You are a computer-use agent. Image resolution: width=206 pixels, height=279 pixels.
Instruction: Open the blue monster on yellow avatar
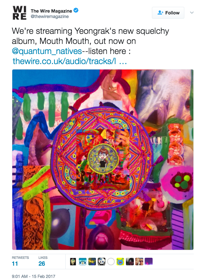point(120,262)
